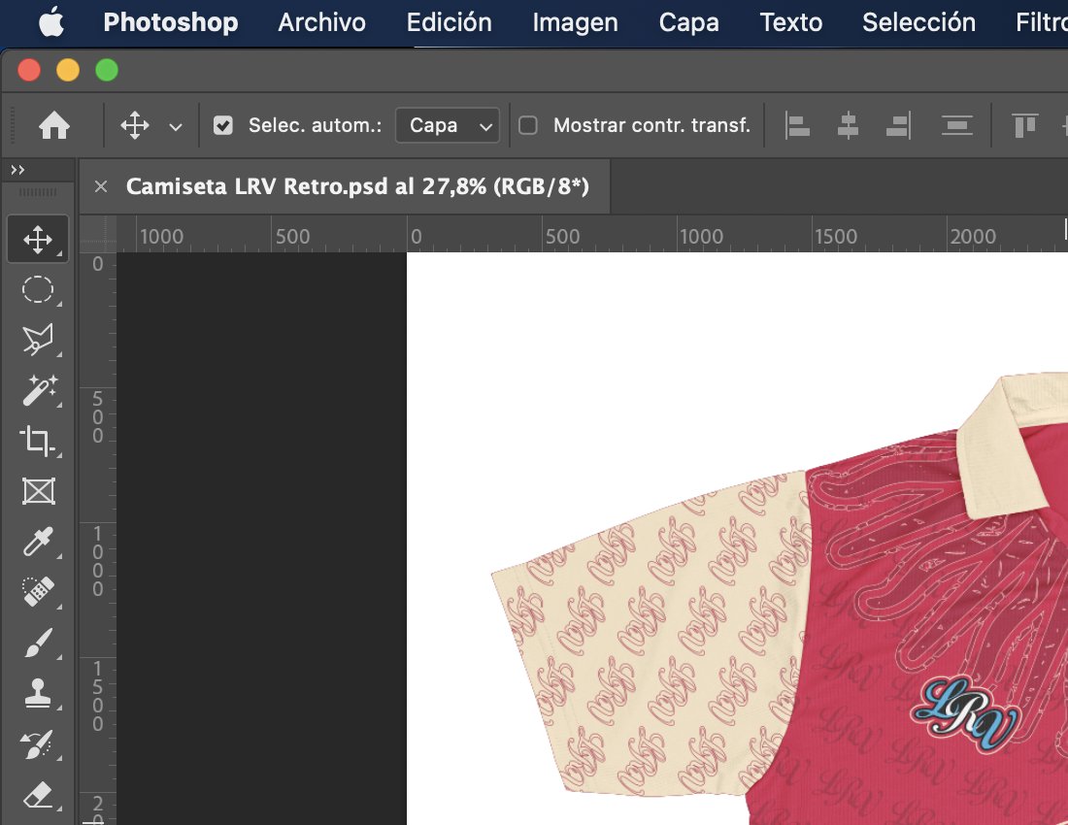Open the Move tool preset picker chevron
Screen dimensions: 1068x825
point(176,126)
